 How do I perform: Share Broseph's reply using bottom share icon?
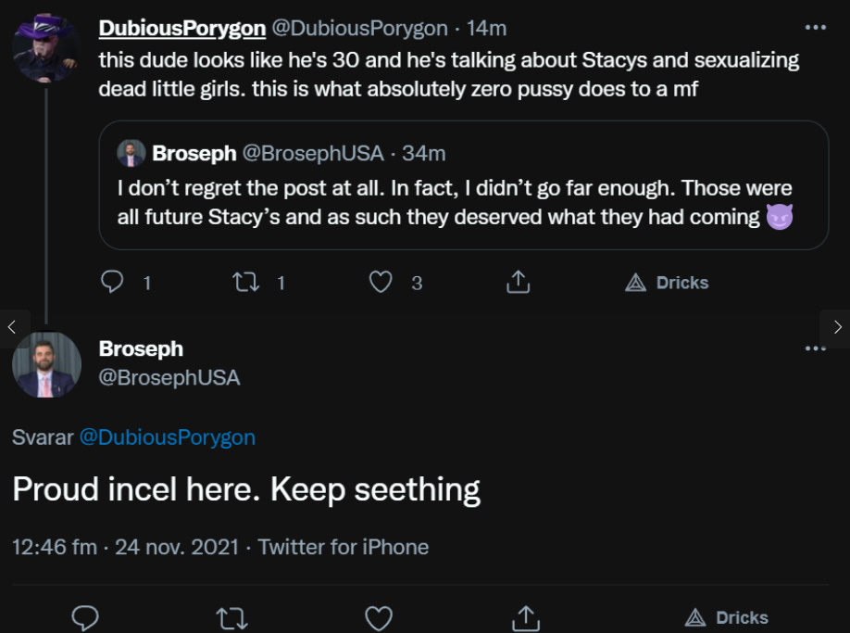(x=526, y=617)
